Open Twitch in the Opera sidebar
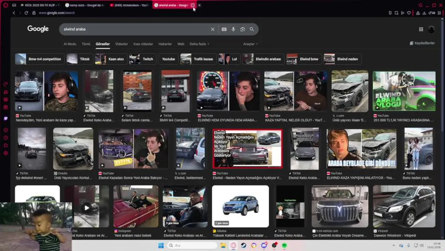This screenshot has width=445, height=251. (x=6, y=119)
